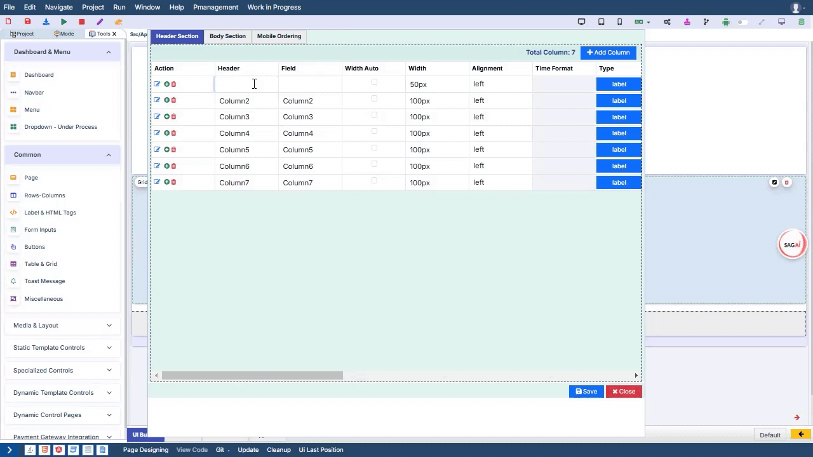The image size is (813, 457).
Task: Click label type button for Column2
Action: tap(619, 101)
